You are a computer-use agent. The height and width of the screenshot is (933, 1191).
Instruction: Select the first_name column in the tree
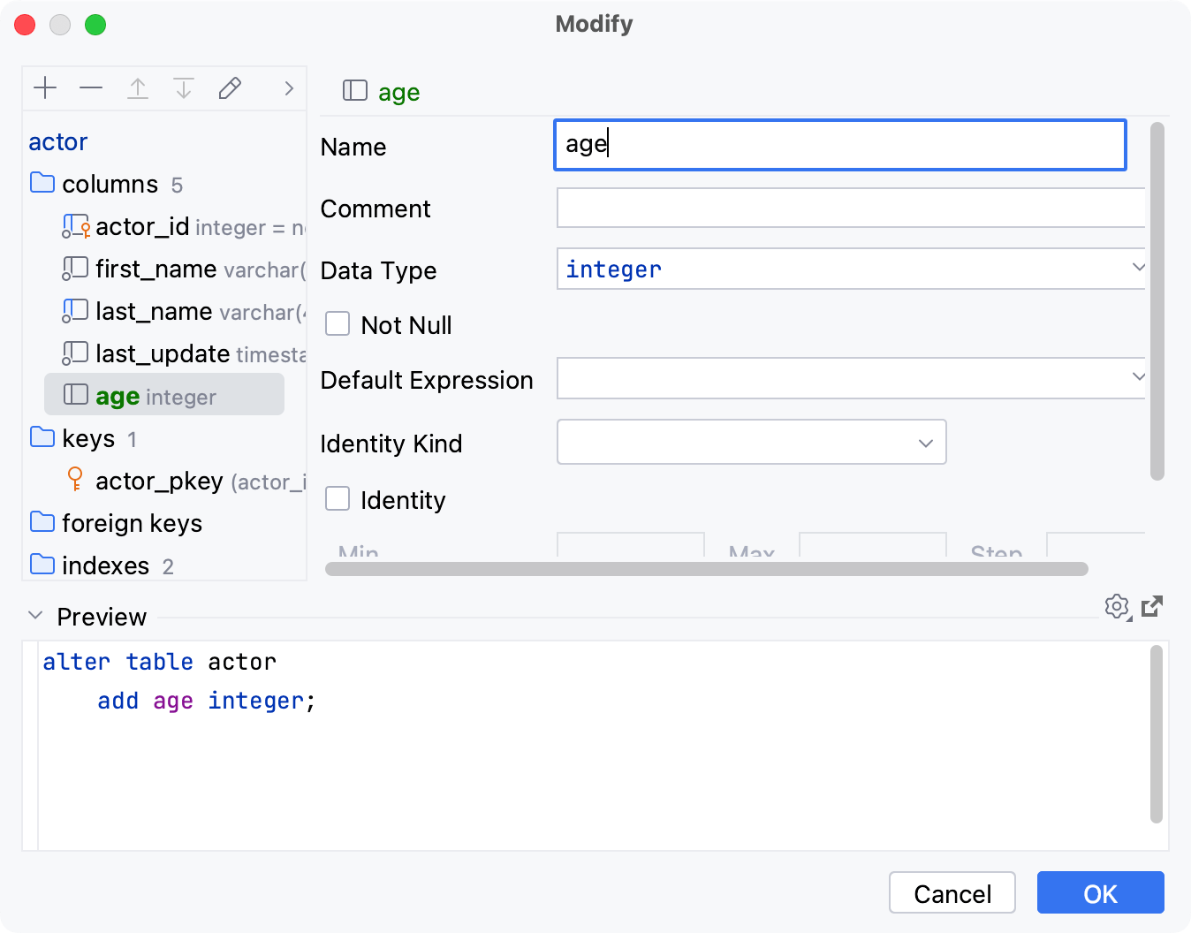tap(156, 269)
